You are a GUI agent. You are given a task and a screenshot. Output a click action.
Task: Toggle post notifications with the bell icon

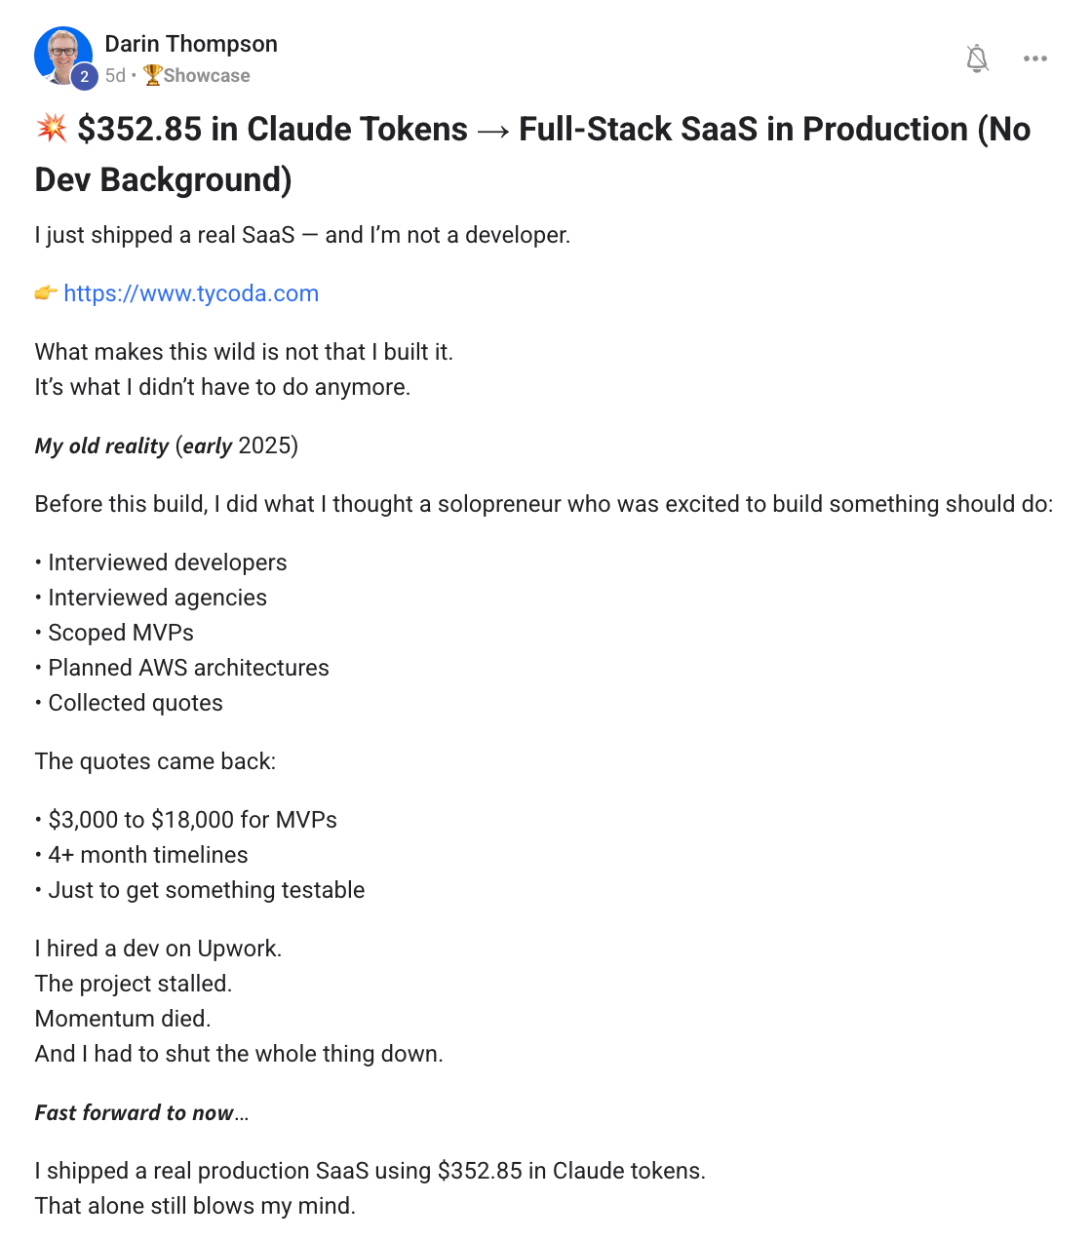pos(977,58)
